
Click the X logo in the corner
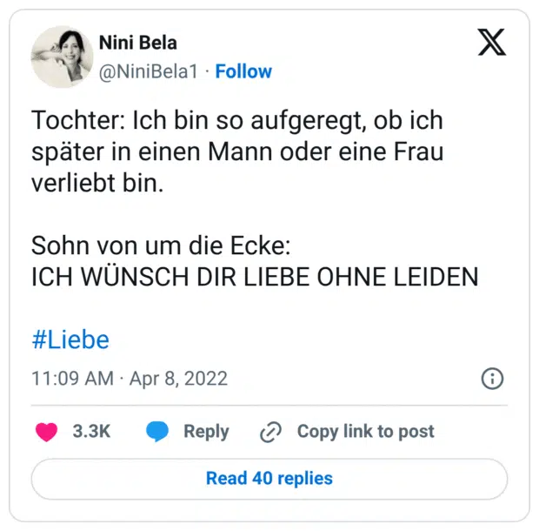click(492, 42)
